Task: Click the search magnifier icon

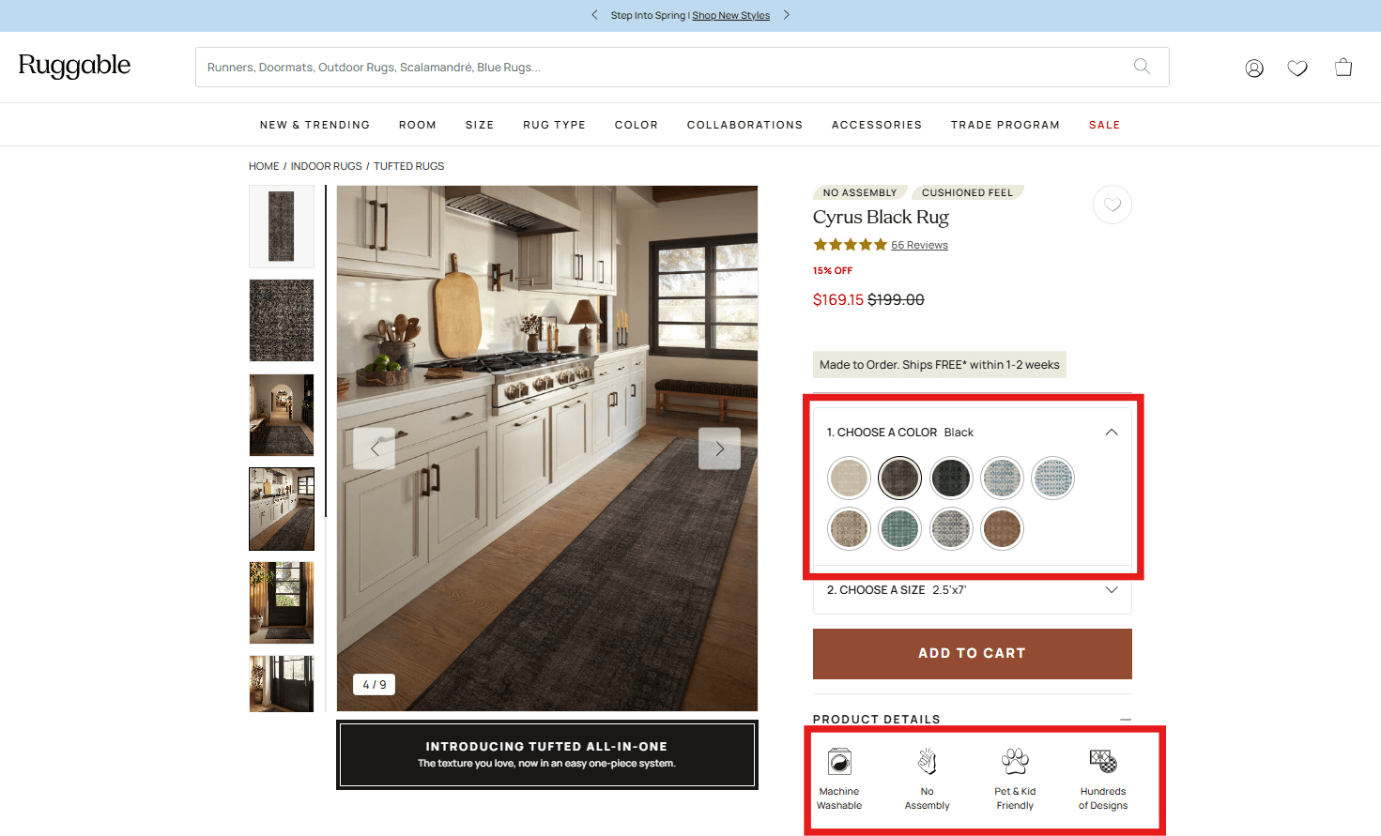Action: tap(1142, 67)
